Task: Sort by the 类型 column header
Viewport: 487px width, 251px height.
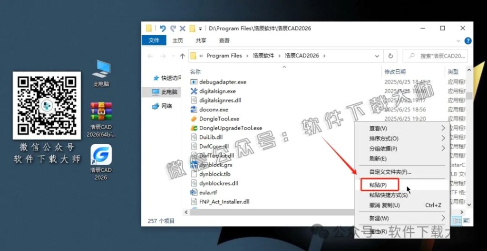Action: (x=453, y=72)
